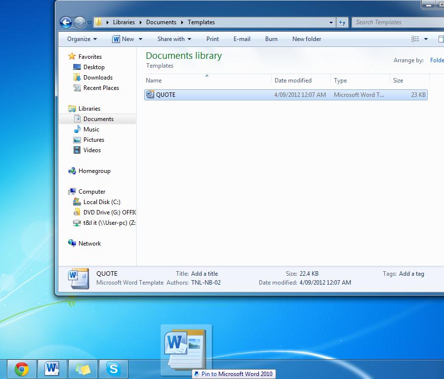Click the Change your view icon
The width and height of the screenshot is (444, 379).
pyautogui.click(x=415, y=39)
